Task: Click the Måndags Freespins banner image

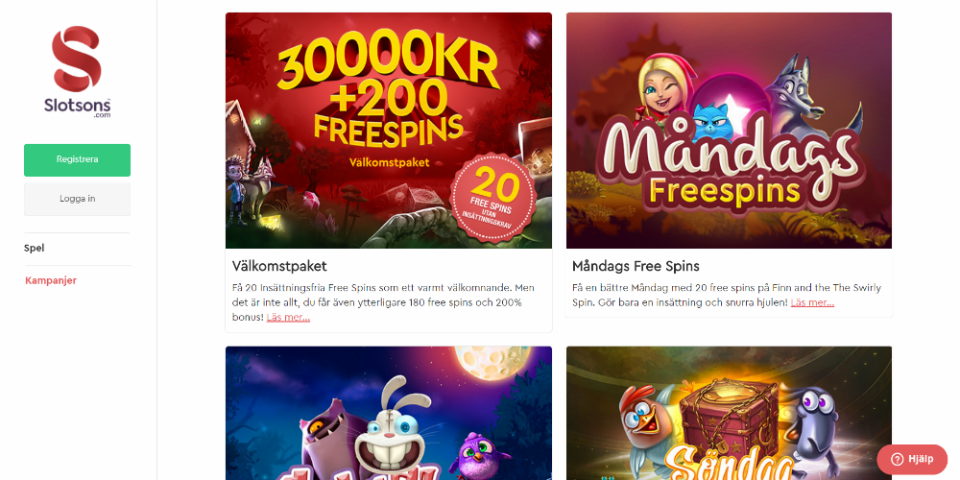Action: (x=729, y=131)
